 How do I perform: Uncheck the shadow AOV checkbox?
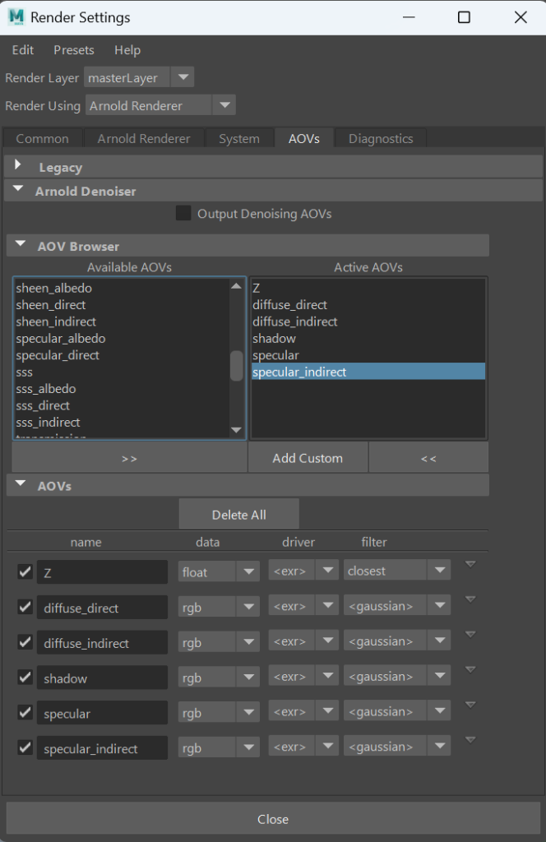click(x=25, y=678)
